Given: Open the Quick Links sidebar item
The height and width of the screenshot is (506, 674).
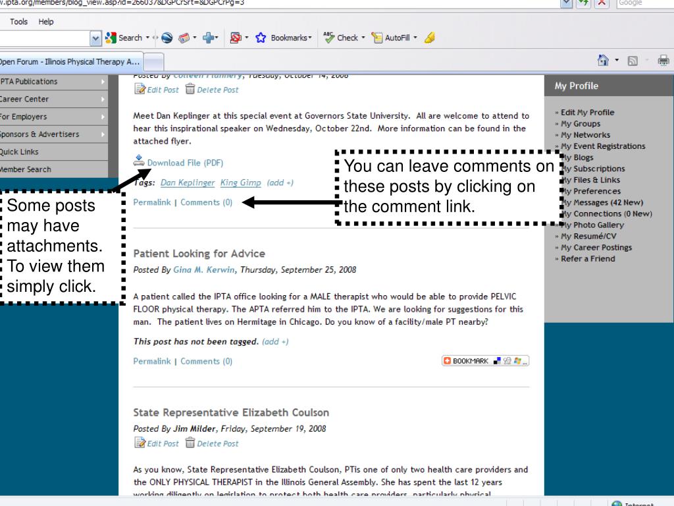Looking at the screenshot, I should click(53, 152).
